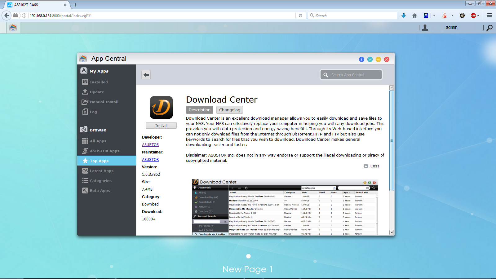This screenshot has height=279, width=496.
Task: Click the scrollbar down arrow
Action: tap(392, 232)
